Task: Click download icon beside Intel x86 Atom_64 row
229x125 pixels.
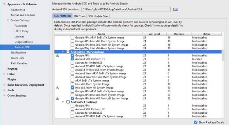Action: tap(57, 87)
